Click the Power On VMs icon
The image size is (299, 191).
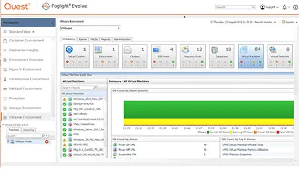[x=115, y=145]
